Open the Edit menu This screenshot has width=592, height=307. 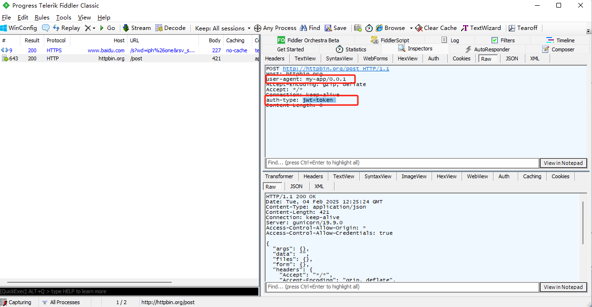point(23,18)
